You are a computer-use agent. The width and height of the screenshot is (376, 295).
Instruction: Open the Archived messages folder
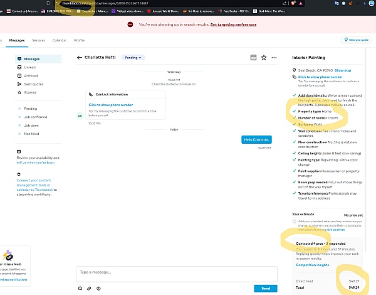pyautogui.click(x=32, y=75)
